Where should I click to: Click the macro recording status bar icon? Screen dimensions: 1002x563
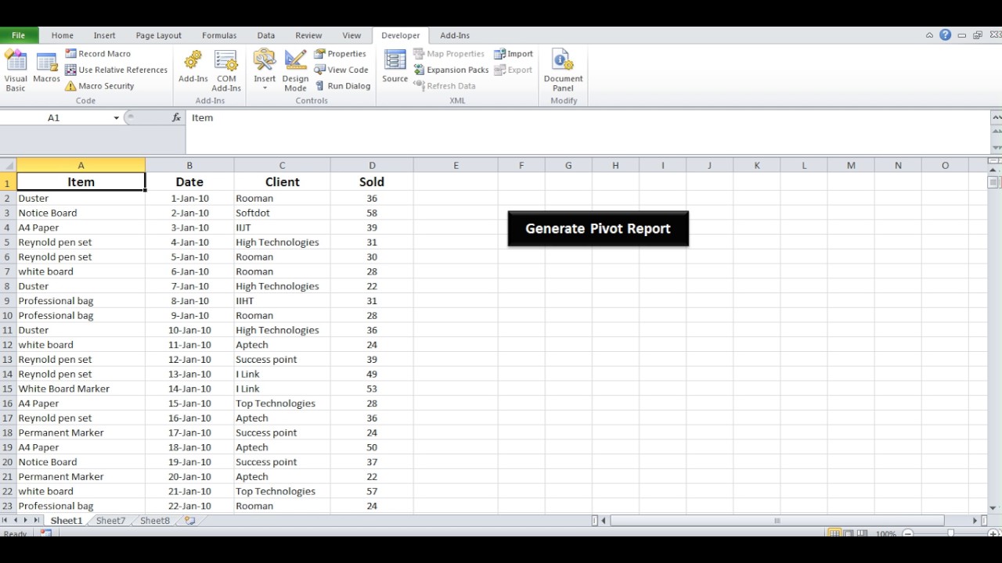click(46, 533)
